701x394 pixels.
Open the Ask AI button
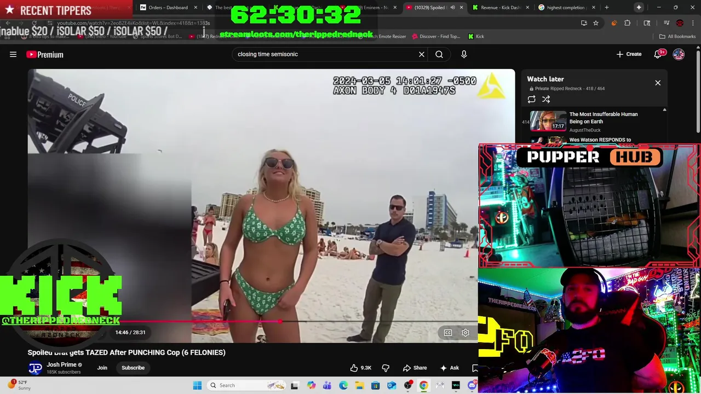(x=450, y=368)
